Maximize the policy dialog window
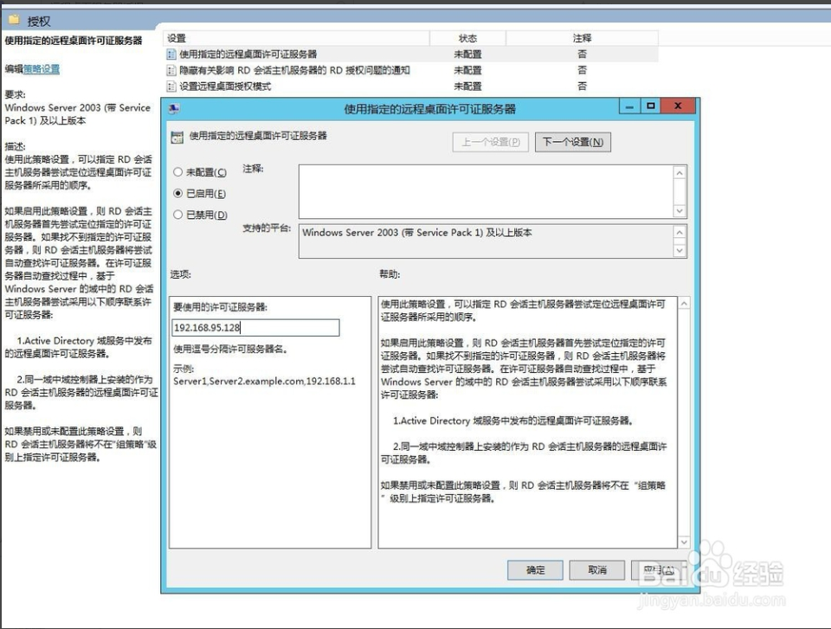Screen dimensions: 831x629 (x=651, y=106)
